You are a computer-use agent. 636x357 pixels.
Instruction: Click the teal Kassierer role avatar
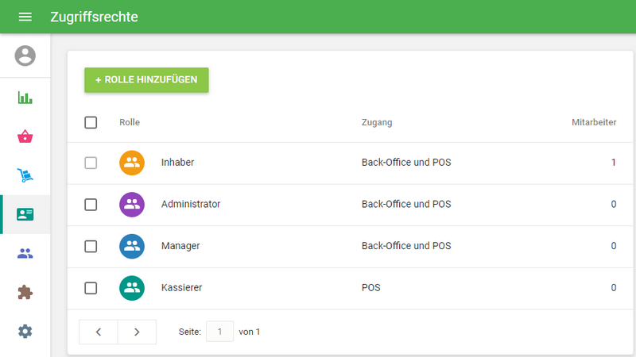coord(132,288)
